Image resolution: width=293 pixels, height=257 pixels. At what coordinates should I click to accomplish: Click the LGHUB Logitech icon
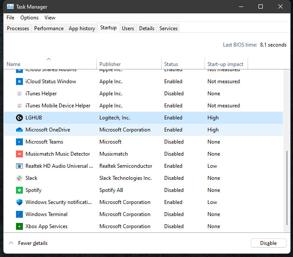tap(19, 118)
